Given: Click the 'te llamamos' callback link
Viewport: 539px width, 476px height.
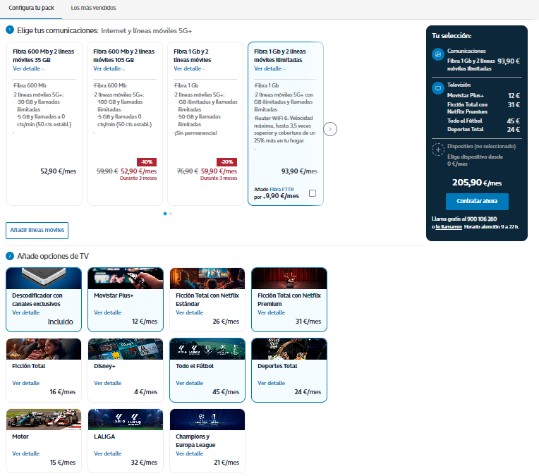Looking at the screenshot, I should [x=449, y=226].
